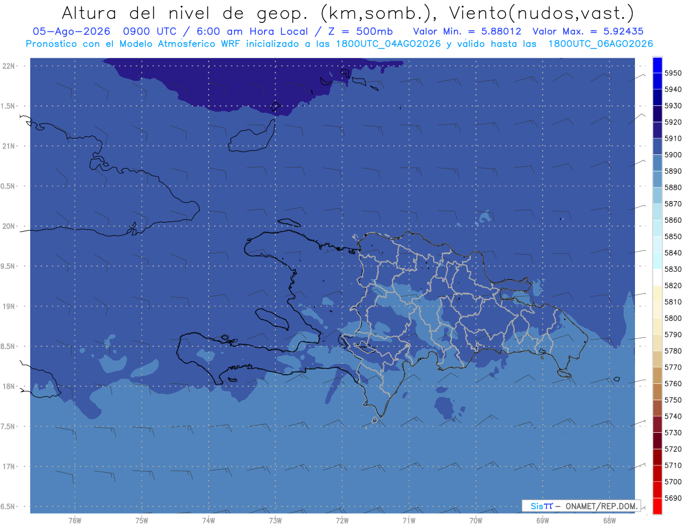Image resolution: width=684 pixels, height=528 pixels.
Task: Click the 0900 UTC time text
Action: tap(152, 31)
